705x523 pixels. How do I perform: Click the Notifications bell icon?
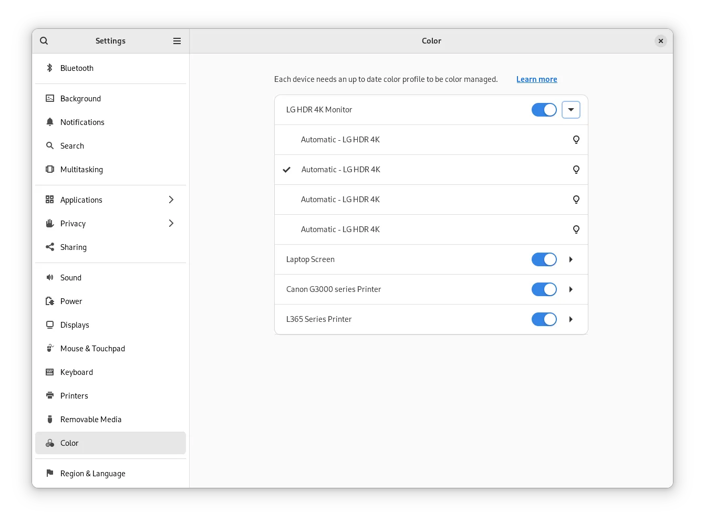coord(50,122)
